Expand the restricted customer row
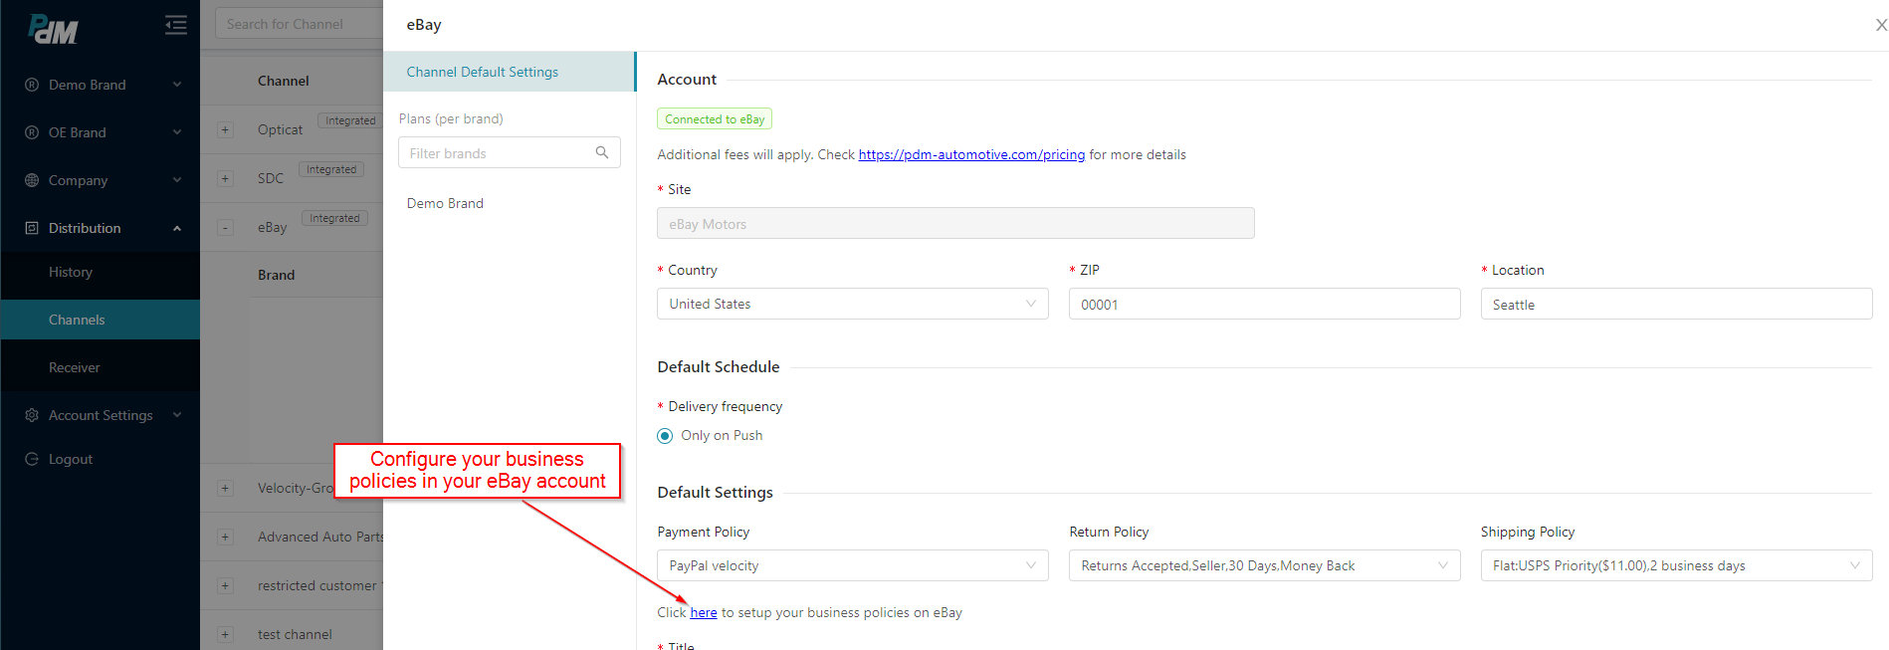The width and height of the screenshot is (1889, 650). (225, 585)
